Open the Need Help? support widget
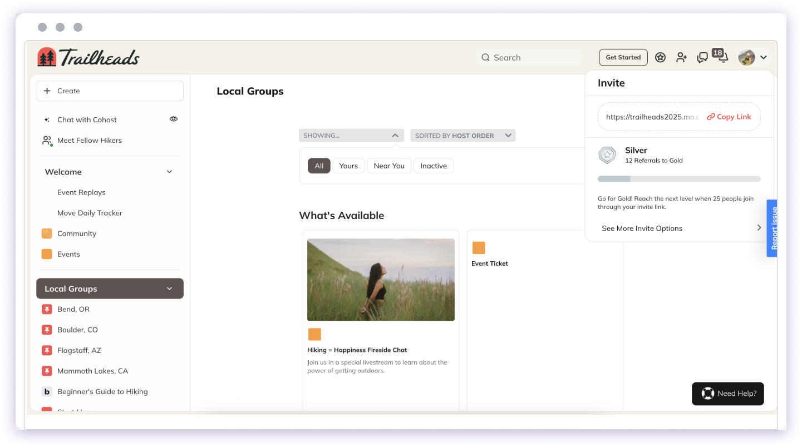 click(x=727, y=394)
